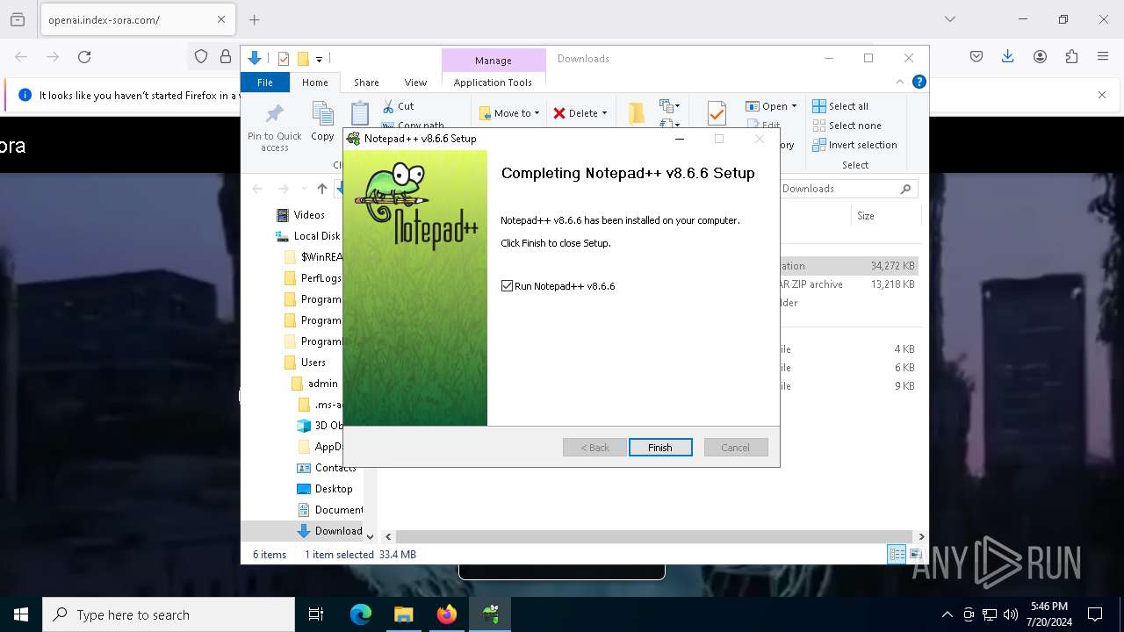Click Select none in ribbon
Viewport: 1124px width, 632px height.
pos(847,126)
